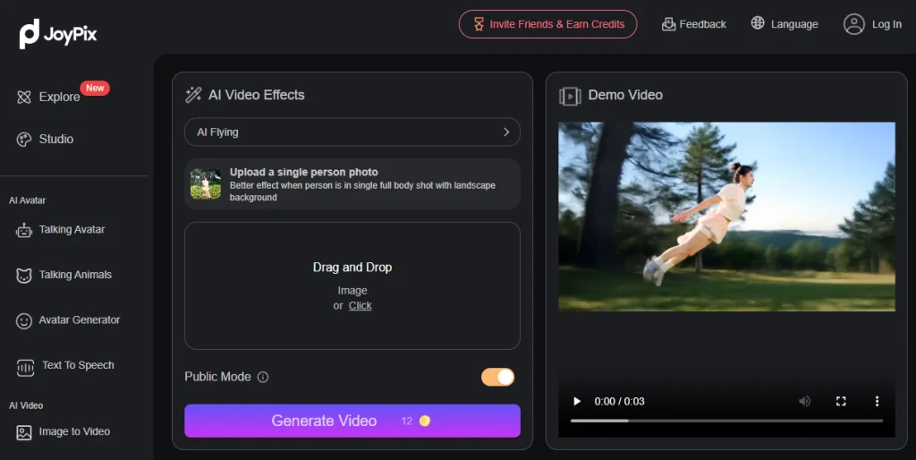Viewport: 916px width, 460px height.
Task: Click the 'AI Video' section heading
Action: 26,405
